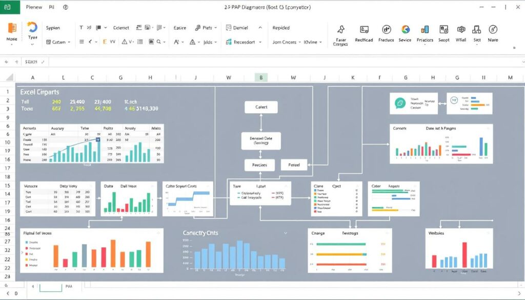Click the Recesdort chart icon
Screen dimensions: 525x300
pyautogui.click(x=229, y=42)
